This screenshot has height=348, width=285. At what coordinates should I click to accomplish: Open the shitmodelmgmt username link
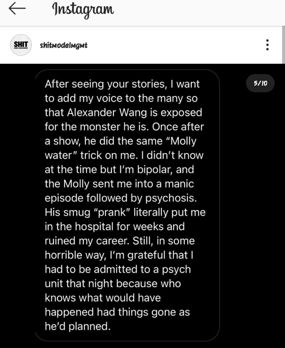pos(64,45)
